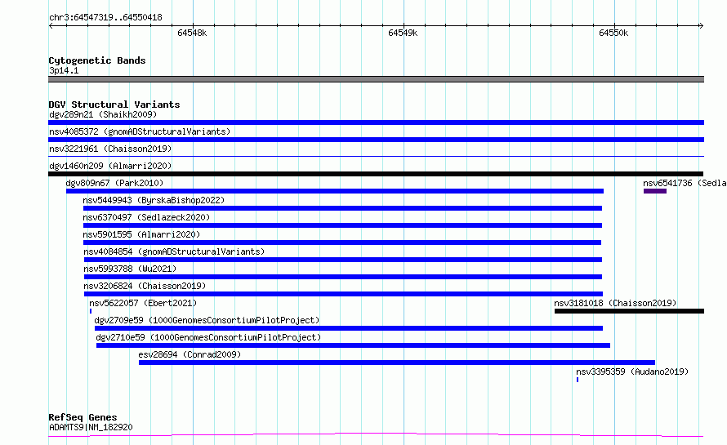Image resolution: width=727 pixels, height=445 pixels.
Task: Click the nsv4085372 gnomAD variant label
Action: pyautogui.click(x=140, y=131)
